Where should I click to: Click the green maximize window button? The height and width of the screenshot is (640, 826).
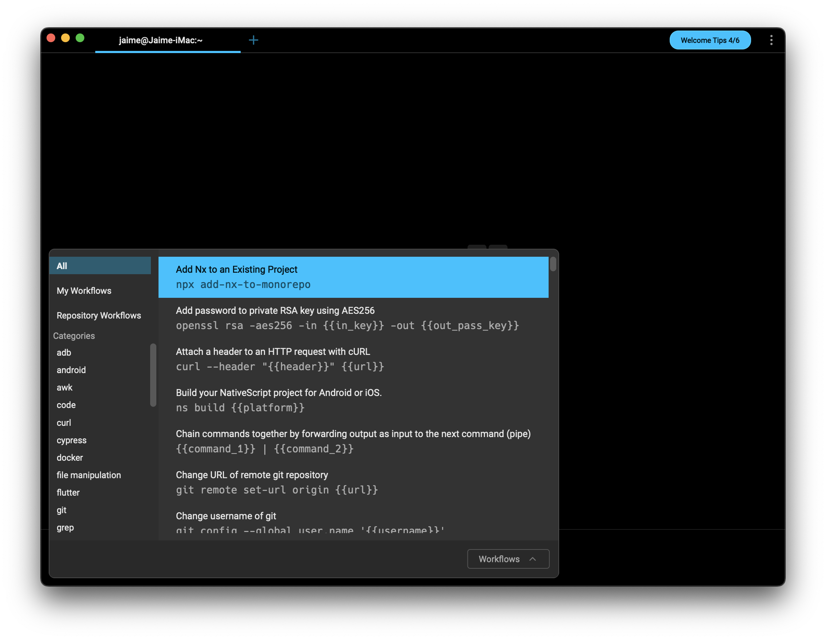coord(80,38)
